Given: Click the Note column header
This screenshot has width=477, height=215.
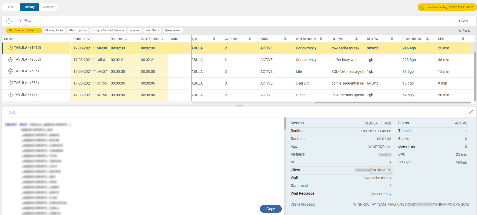Looking at the screenshot, I should [x=174, y=39].
